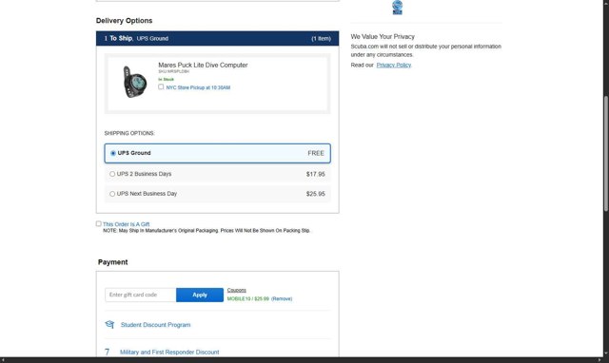Open NYC Store Pickup at 10:30AM link
This screenshot has width=609, height=363.
[198, 87]
